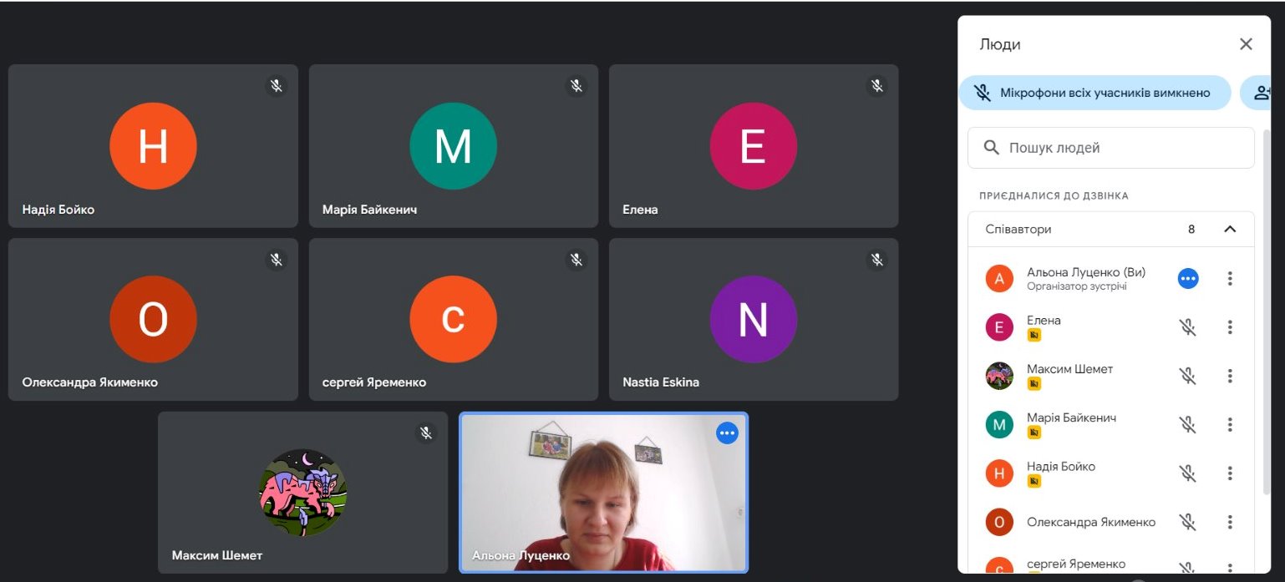Toggle muted mic for Максим Шемет in list

coord(1188,376)
